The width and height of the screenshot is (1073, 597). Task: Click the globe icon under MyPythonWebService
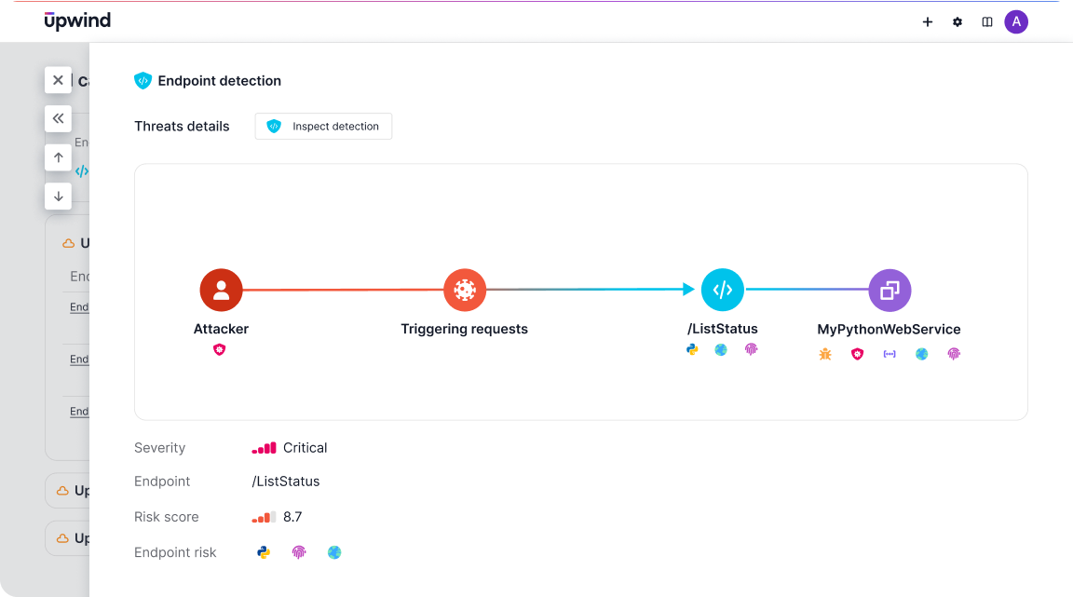click(922, 354)
